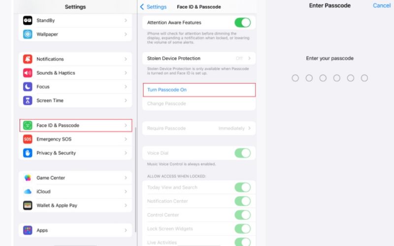
Task: Disable Notification Center lock access switch
Action: coord(242,201)
